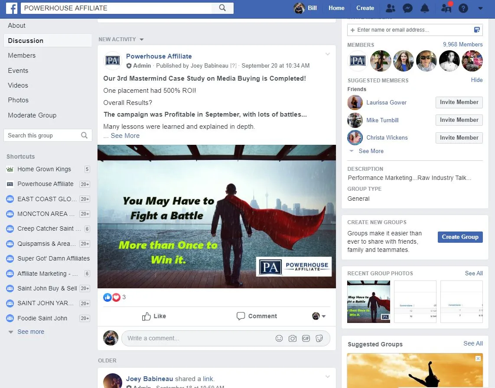Image resolution: width=495 pixels, height=388 pixels.
Task: Open the first recent group photo thumbnail
Action: [368, 302]
